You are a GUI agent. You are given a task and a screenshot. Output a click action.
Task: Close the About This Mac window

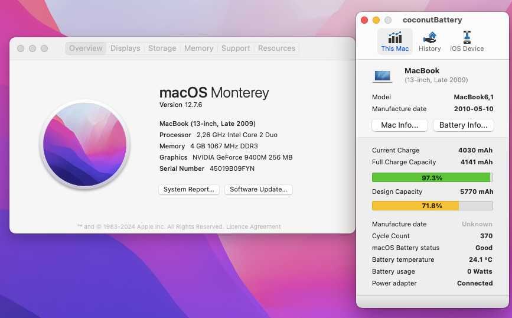click(21, 48)
